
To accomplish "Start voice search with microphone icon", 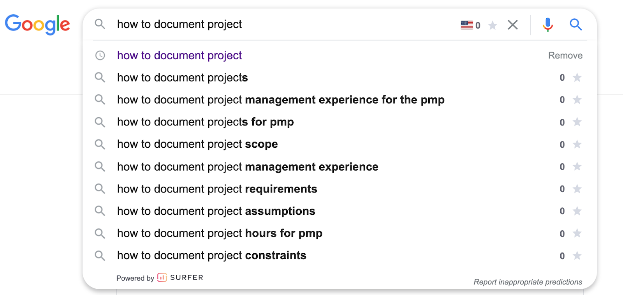I will pyautogui.click(x=547, y=25).
